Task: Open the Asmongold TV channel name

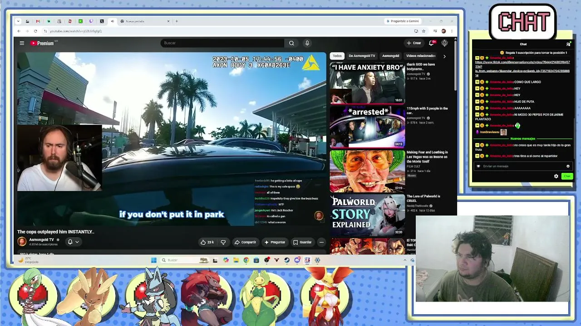Action: (x=41, y=240)
